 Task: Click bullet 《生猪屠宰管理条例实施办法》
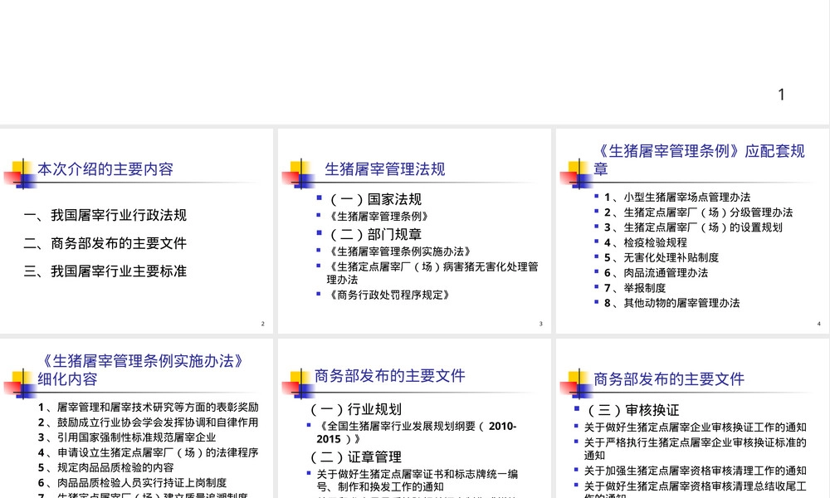(x=400, y=251)
